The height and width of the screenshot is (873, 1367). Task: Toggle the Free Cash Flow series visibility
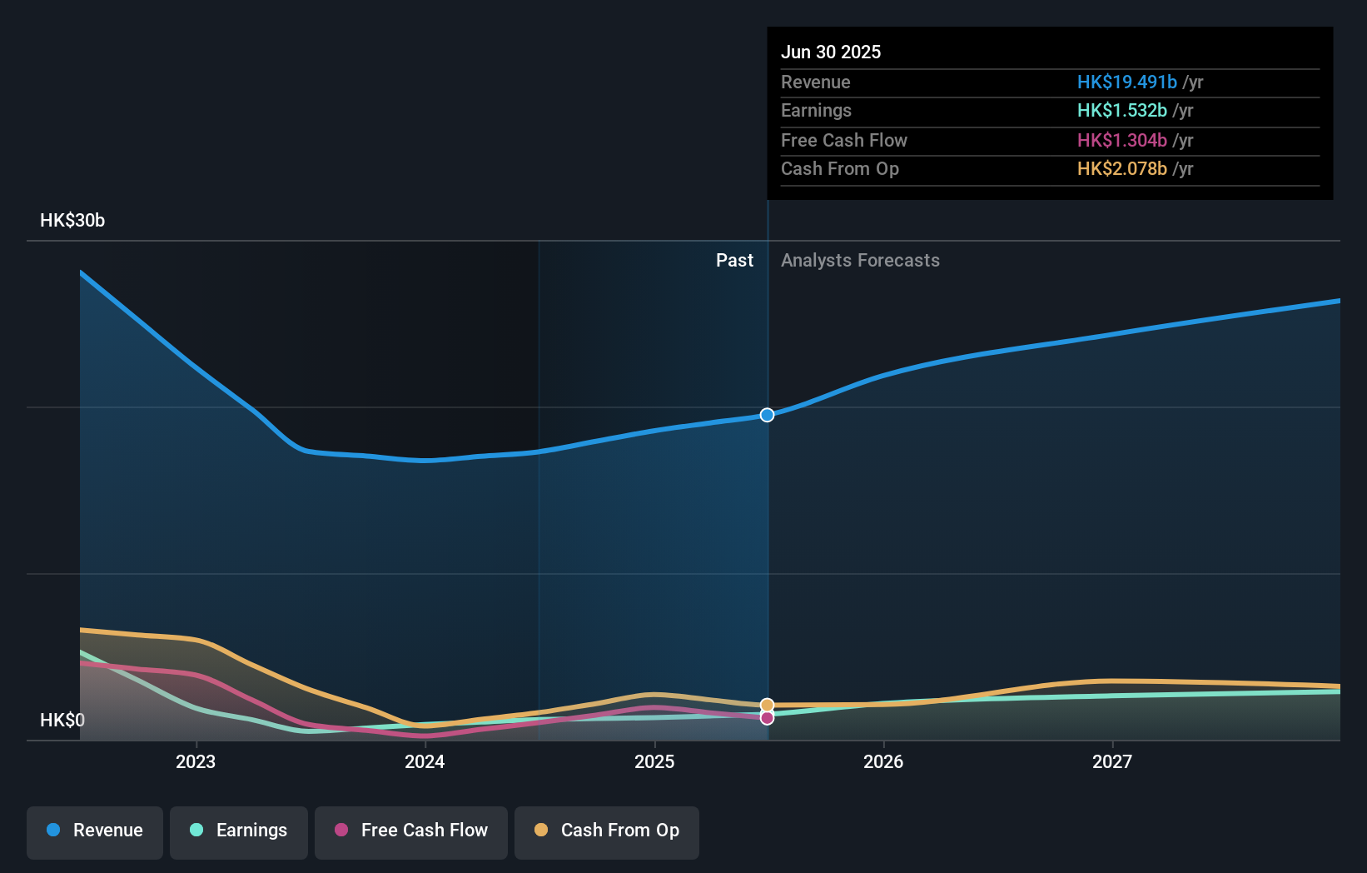[410, 831]
